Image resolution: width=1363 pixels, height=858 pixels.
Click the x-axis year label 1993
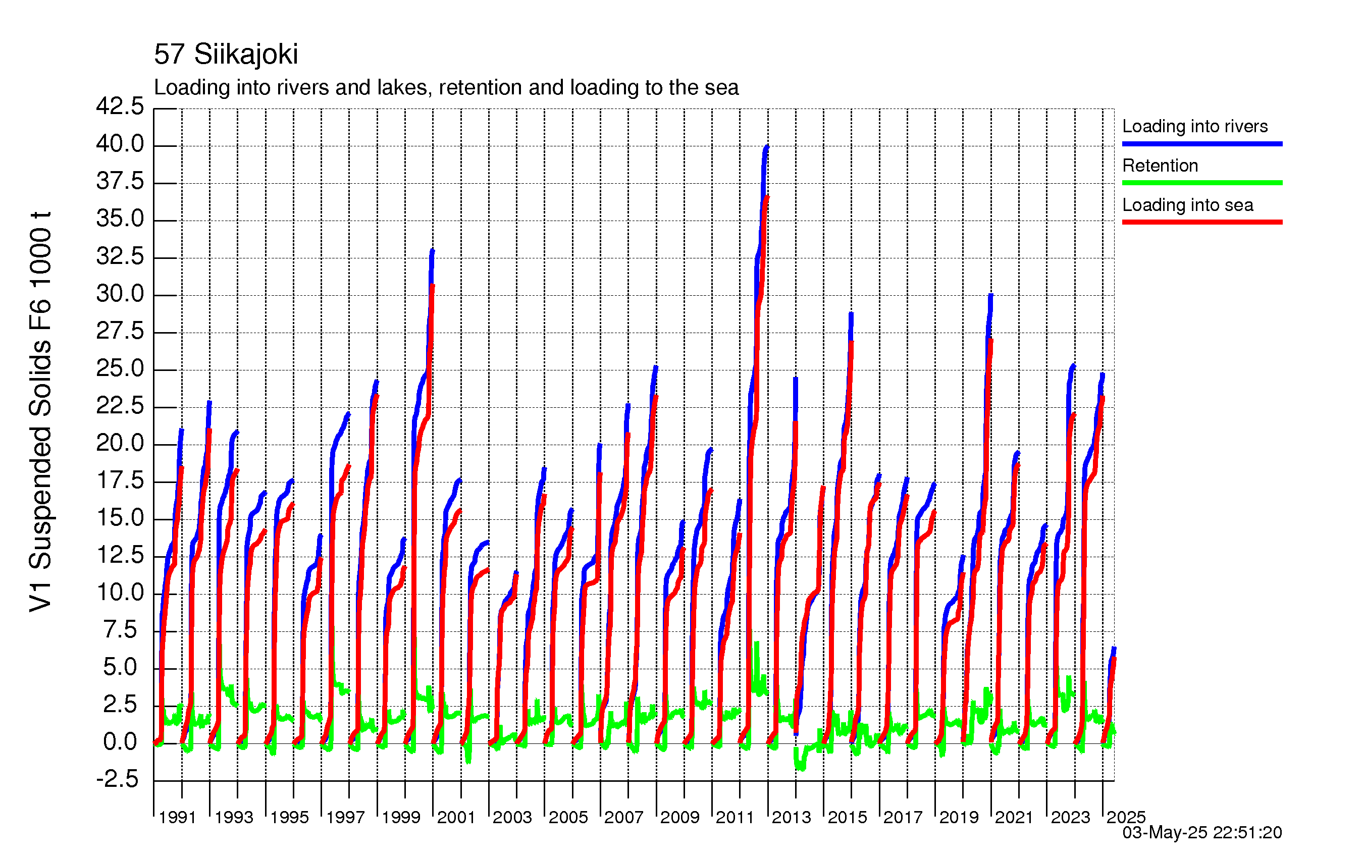[234, 818]
